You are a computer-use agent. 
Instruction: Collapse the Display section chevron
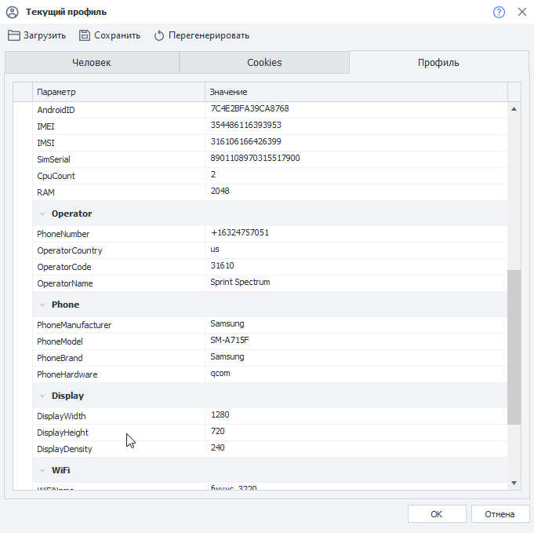coord(42,396)
